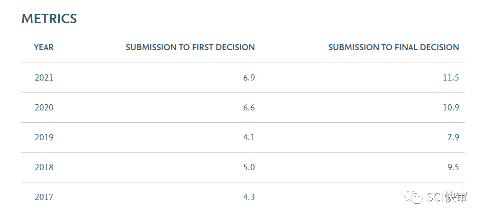
Task: Select the YEAR column header
Action: pos(44,47)
